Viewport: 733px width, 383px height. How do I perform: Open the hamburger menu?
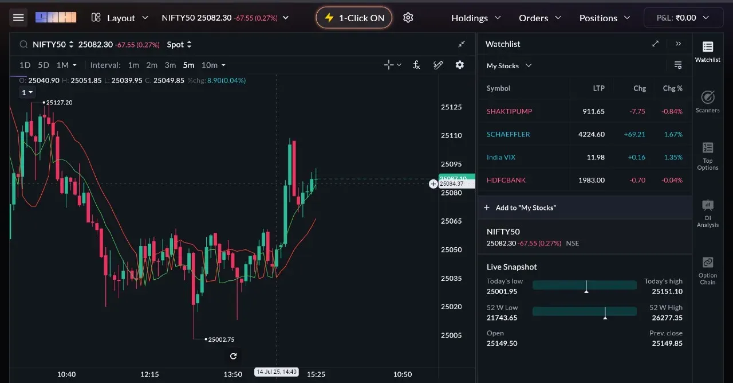[x=18, y=18]
